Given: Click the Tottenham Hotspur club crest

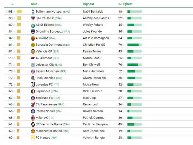Looking at the screenshot, I should (x=33, y=12).
